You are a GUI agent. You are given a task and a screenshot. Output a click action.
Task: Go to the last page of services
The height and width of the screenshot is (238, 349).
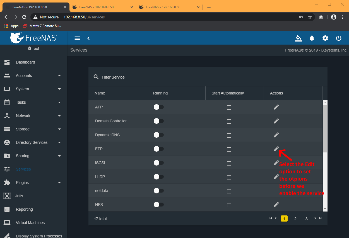click(320, 218)
